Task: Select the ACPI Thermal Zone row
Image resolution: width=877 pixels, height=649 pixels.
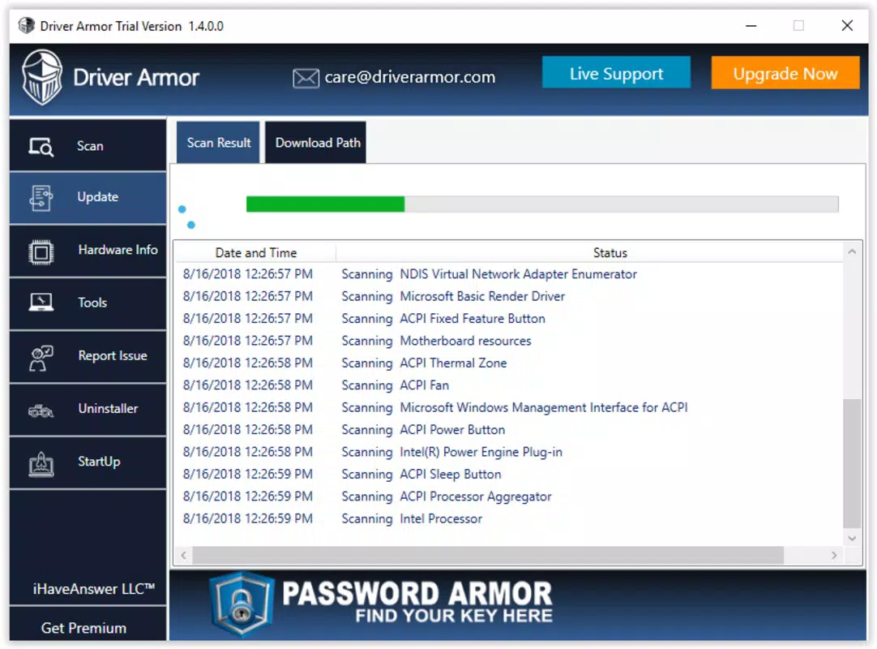Action: click(508, 363)
